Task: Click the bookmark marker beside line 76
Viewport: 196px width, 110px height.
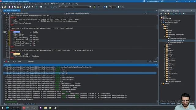Action: [x=5, y=32]
